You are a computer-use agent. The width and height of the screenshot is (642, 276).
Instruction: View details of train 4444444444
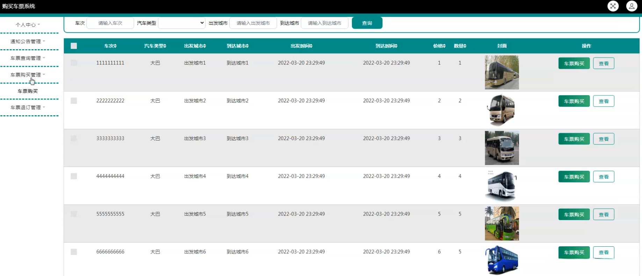(x=604, y=176)
